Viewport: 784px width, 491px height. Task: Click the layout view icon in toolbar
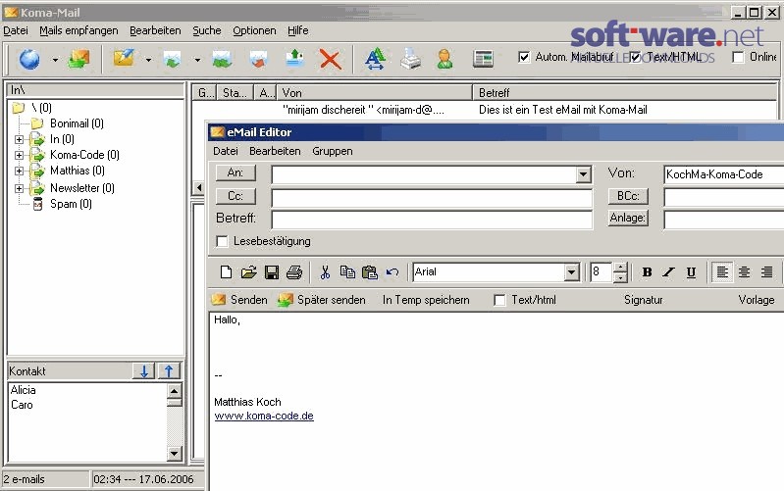coord(483,60)
